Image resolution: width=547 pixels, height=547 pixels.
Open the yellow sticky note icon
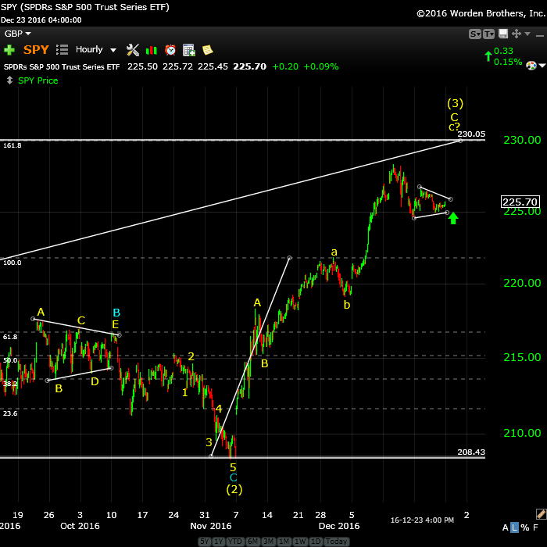point(208,50)
